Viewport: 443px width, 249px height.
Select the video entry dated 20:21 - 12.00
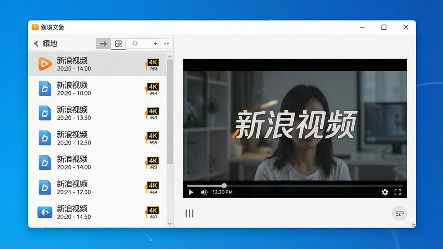(x=98, y=188)
